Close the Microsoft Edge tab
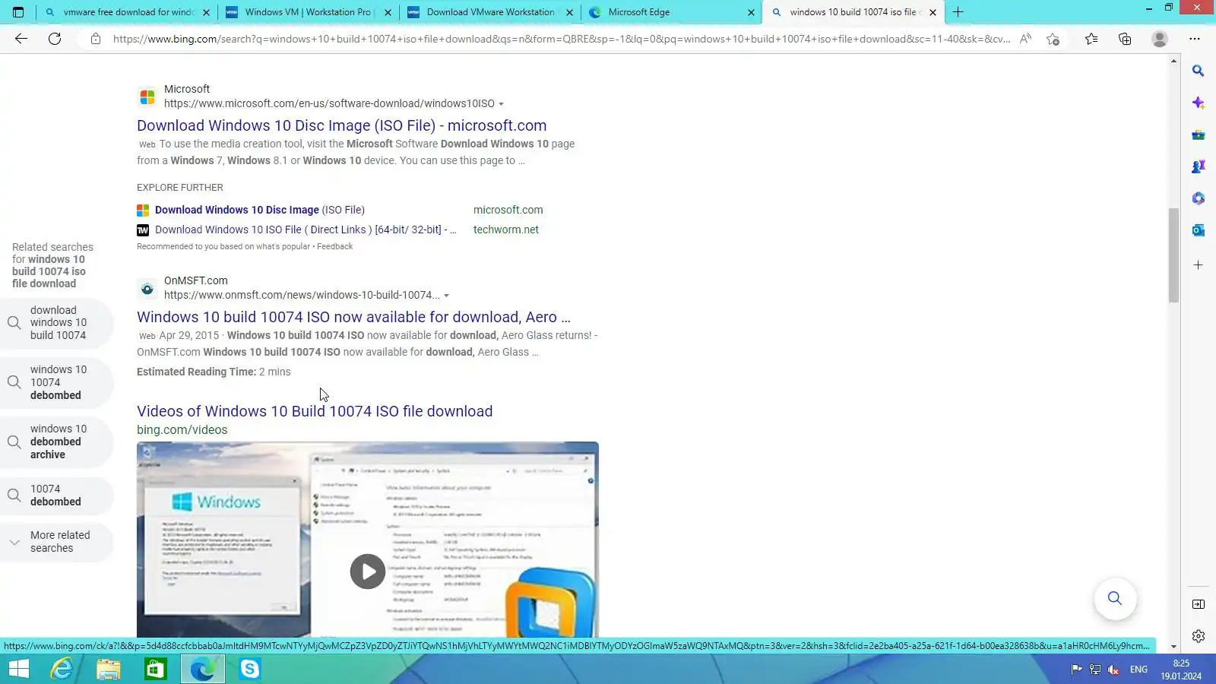Viewport: 1216px width, 684px height. click(x=751, y=12)
